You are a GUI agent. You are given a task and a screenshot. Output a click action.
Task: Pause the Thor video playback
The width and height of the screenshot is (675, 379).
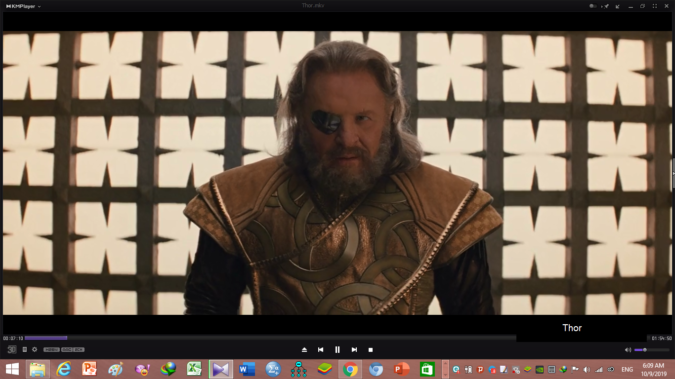tap(337, 349)
